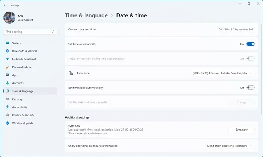Viewport: 263px width, 157px height.
Task: Open Bluetooth & devices label
Action: 25,51
